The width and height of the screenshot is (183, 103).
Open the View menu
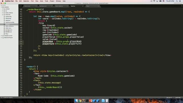[x=37, y=1]
